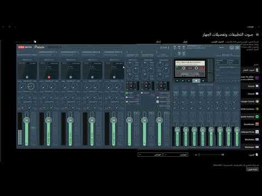The width and height of the screenshot is (262, 196).
Task: Open the input device dropdown in sound settings
Action: pos(150,155)
